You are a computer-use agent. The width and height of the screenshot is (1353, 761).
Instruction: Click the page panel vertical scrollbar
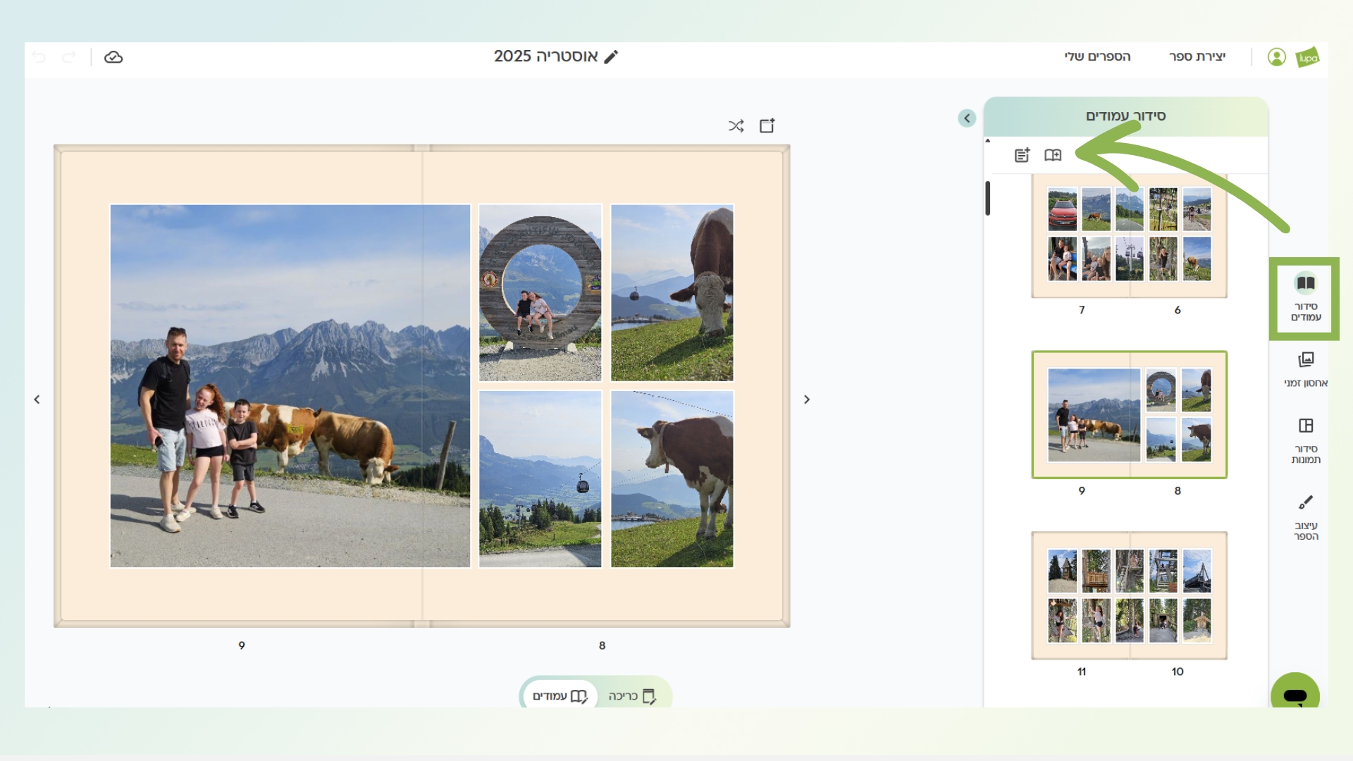point(988,199)
